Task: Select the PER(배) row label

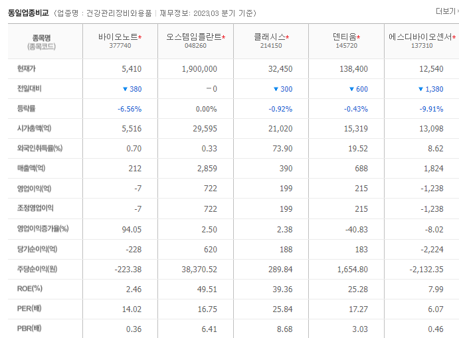Action: pyautogui.click(x=29, y=308)
